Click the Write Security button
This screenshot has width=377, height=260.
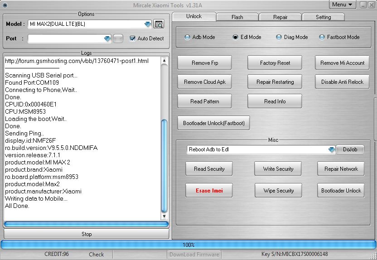(278, 169)
